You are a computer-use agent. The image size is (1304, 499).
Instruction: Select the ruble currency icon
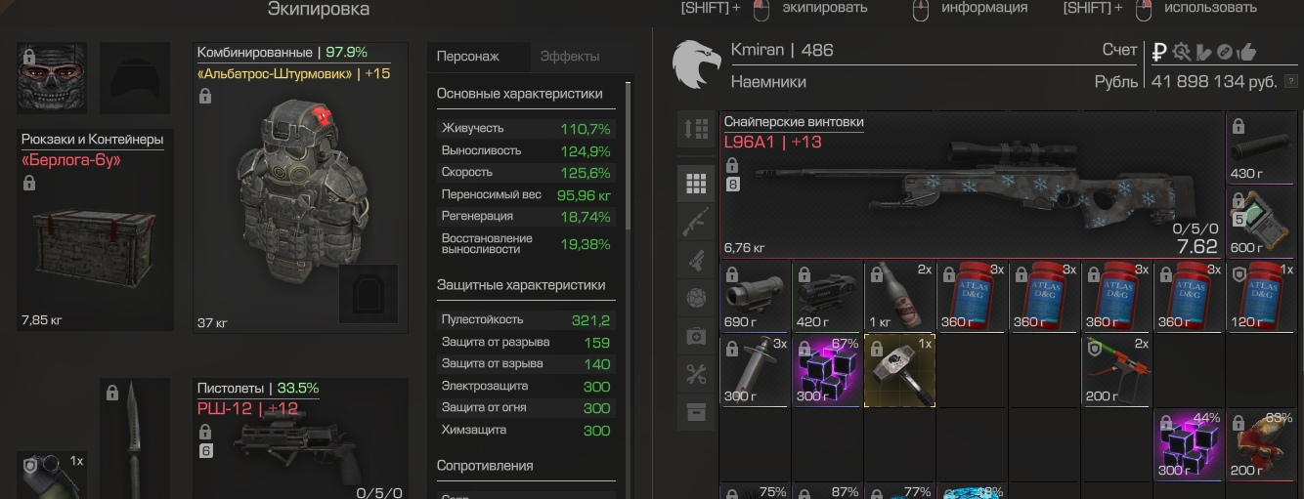(1159, 52)
